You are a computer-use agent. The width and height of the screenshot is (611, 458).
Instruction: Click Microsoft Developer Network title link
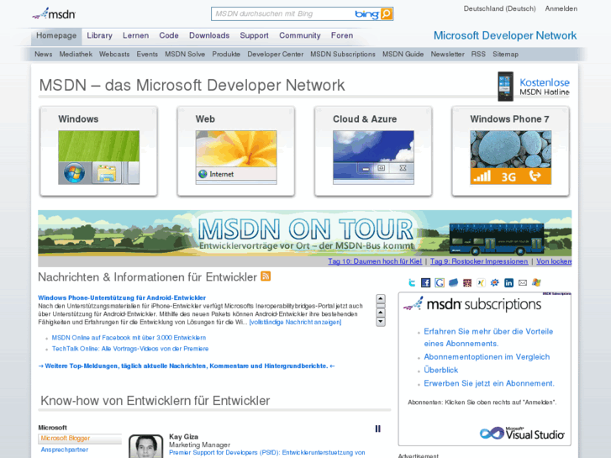tap(505, 35)
